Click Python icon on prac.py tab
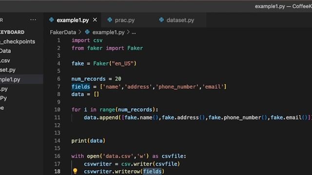This screenshot has width=312, height=175. [x=110, y=20]
